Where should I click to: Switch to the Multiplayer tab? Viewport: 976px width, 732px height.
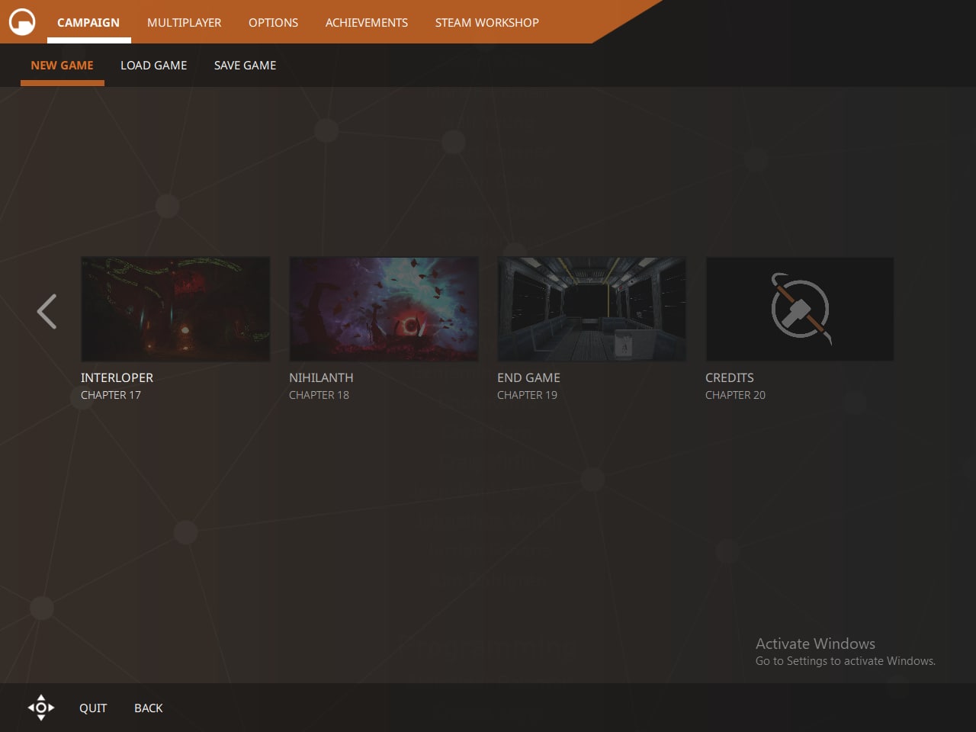[184, 23]
